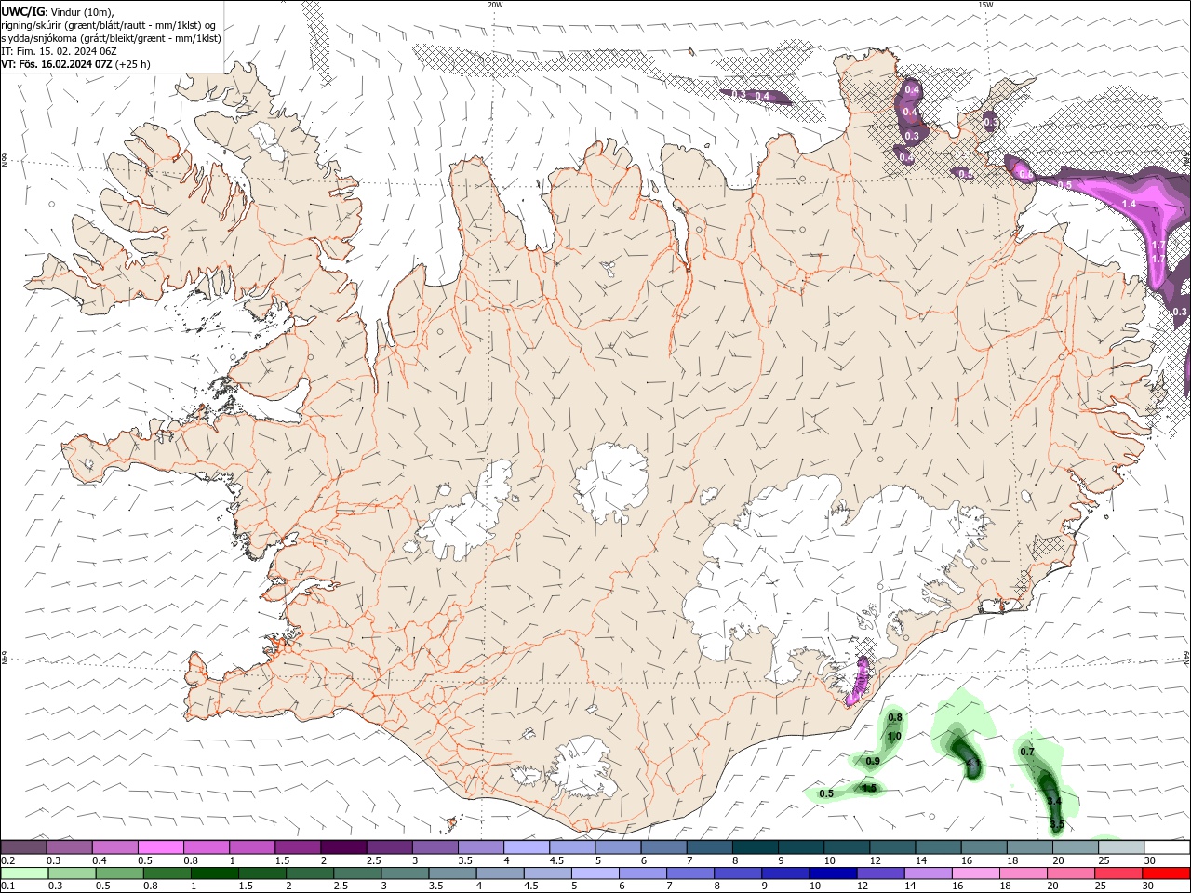Select grey-green 3 swatch in rain scale
The image size is (1191, 893).
[405, 873]
